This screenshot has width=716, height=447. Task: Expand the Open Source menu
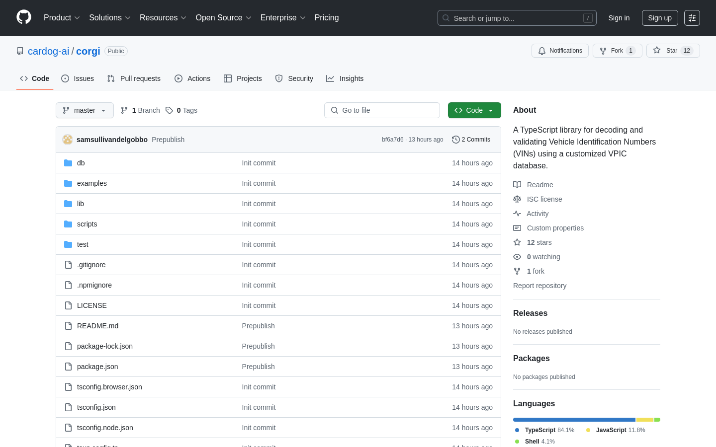click(x=224, y=17)
